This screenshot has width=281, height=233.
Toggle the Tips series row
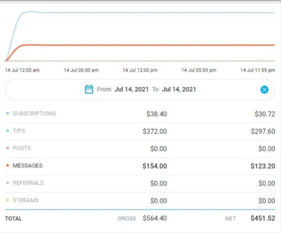[x=140, y=131]
